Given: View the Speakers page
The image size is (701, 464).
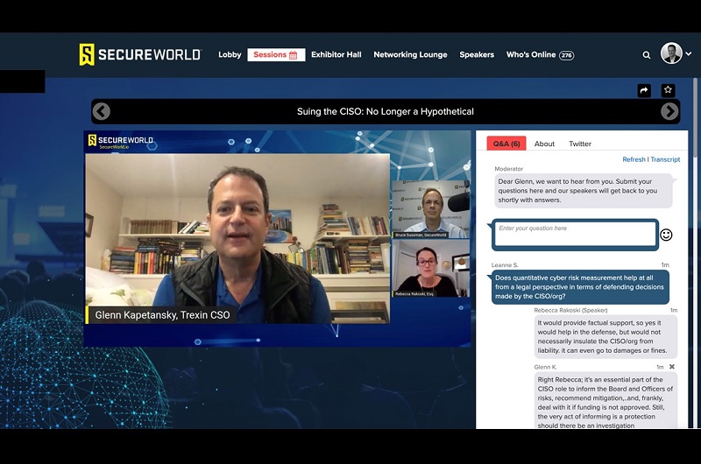Looking at the screenshot, I should (x=477, y=54).
